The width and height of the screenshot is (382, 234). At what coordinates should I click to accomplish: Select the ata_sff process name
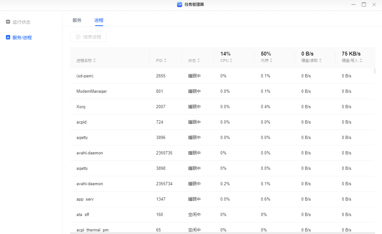(83, 214)
